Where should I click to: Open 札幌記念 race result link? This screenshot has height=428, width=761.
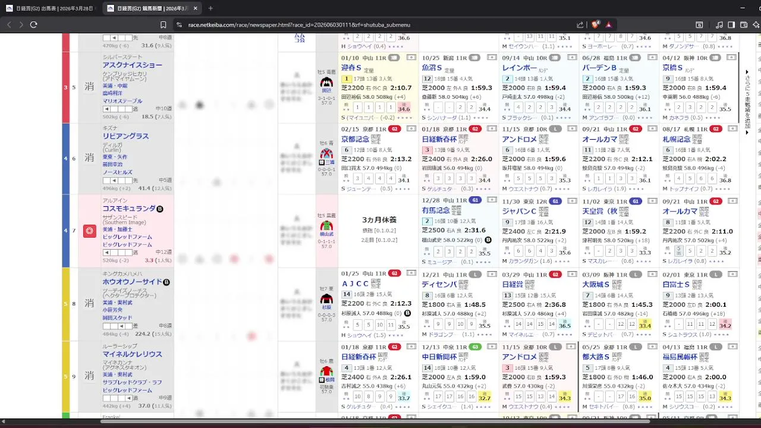(677, 139)
